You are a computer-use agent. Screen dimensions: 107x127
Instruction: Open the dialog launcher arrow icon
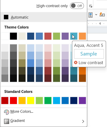(91, 6)
